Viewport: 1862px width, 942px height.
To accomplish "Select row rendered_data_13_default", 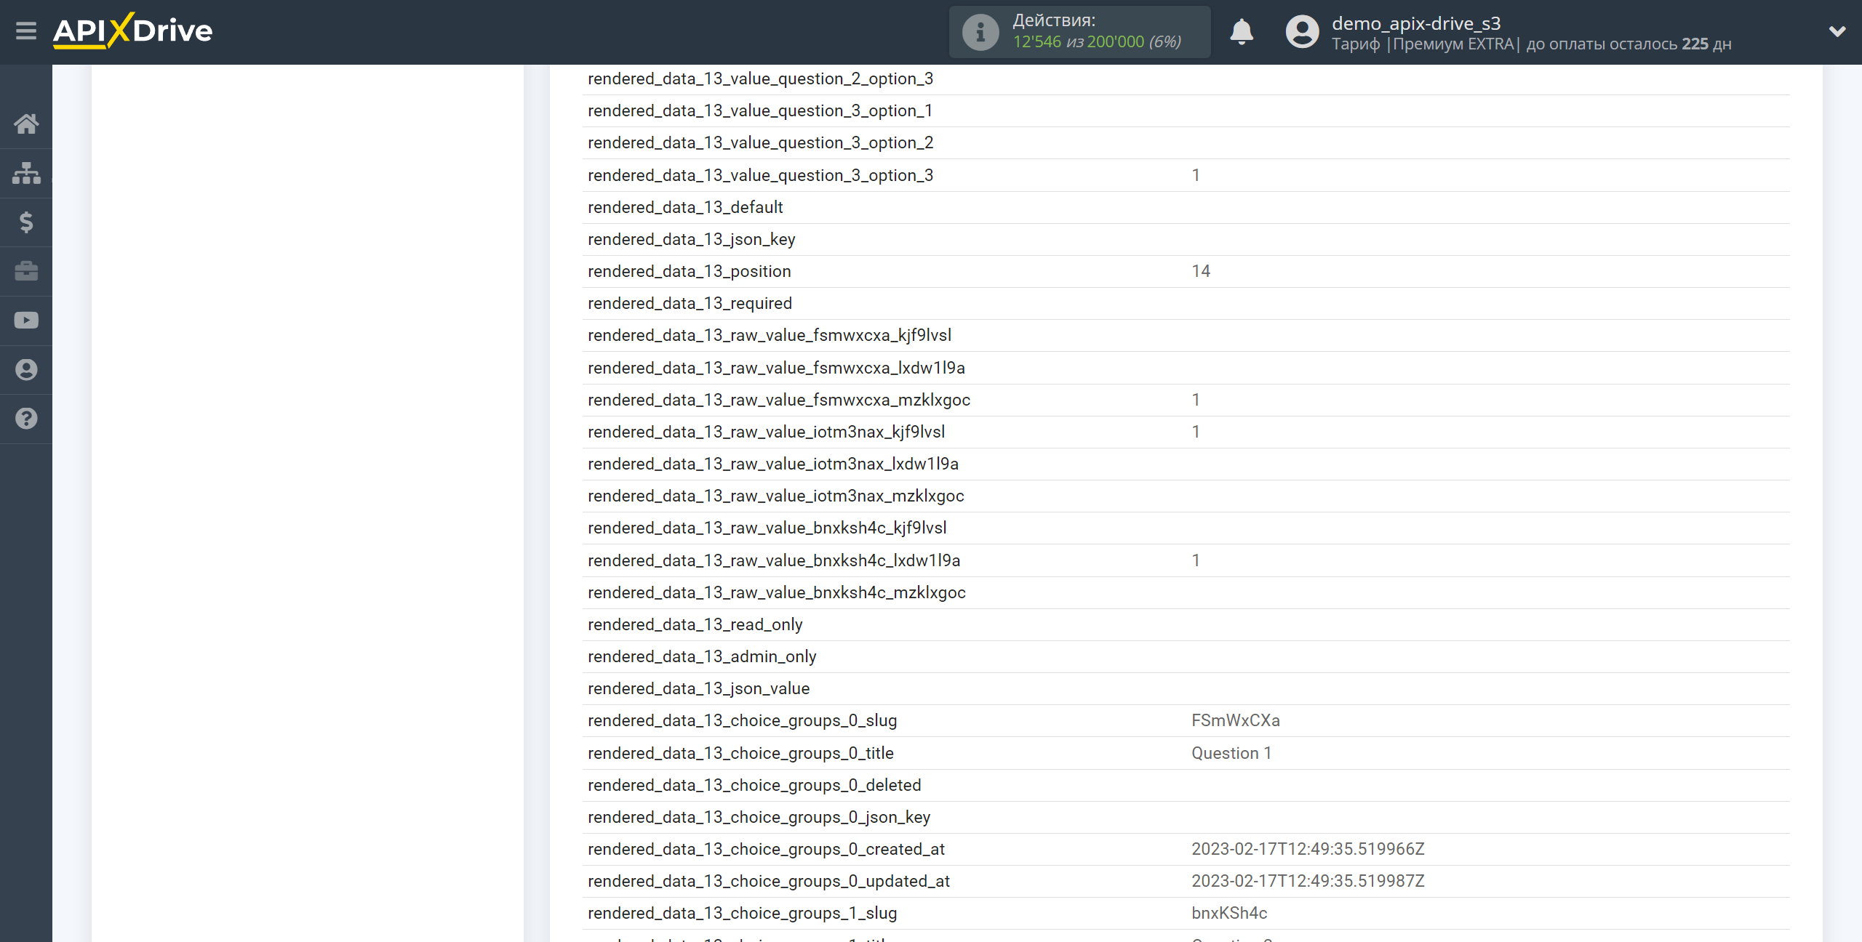I will pyautogui.click(x=1186, y=207).
